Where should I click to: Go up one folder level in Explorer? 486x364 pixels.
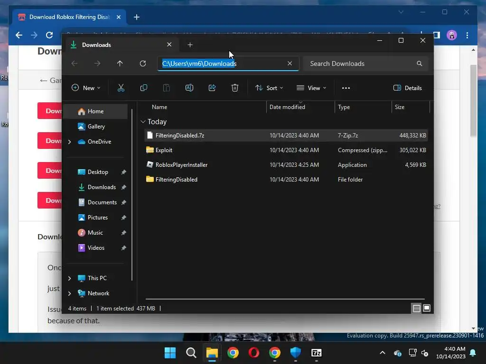[x=120, y=64]
